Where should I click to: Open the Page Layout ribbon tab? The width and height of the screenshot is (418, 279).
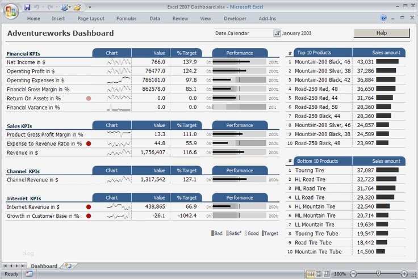pyautogui.click(x=91, y=18)
